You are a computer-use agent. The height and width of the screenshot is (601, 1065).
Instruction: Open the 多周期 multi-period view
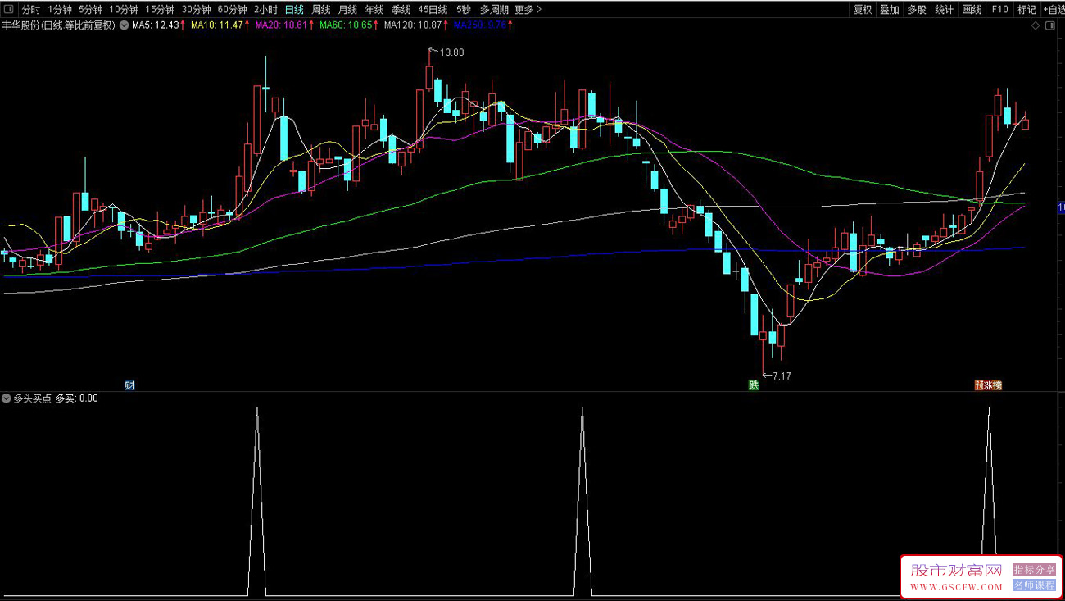(x=494, y=10)
